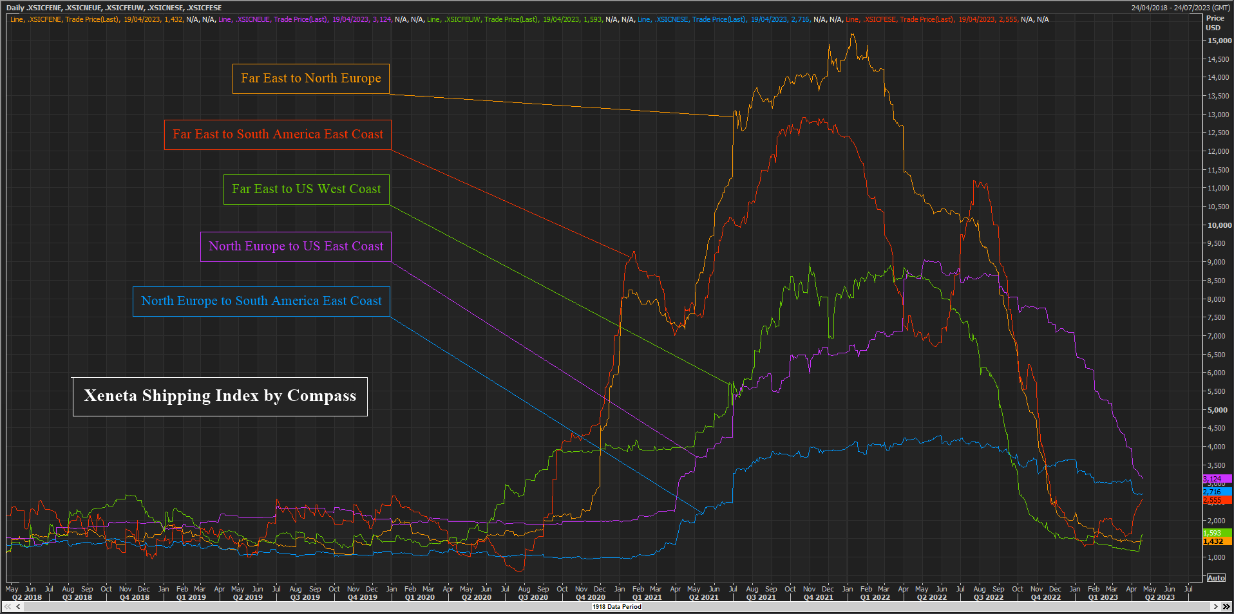Click the Q1 2021 time axis label
The width and height of the screenshot is (1234, 614).
647,597
